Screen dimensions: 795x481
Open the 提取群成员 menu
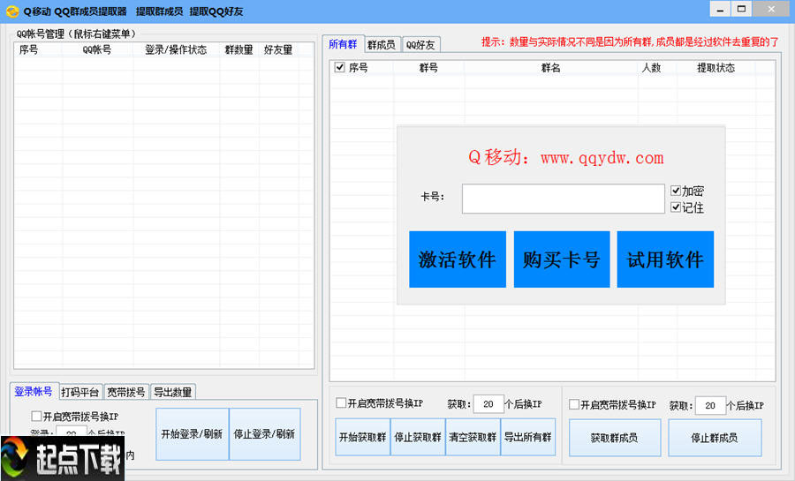[x=159, y=11]
